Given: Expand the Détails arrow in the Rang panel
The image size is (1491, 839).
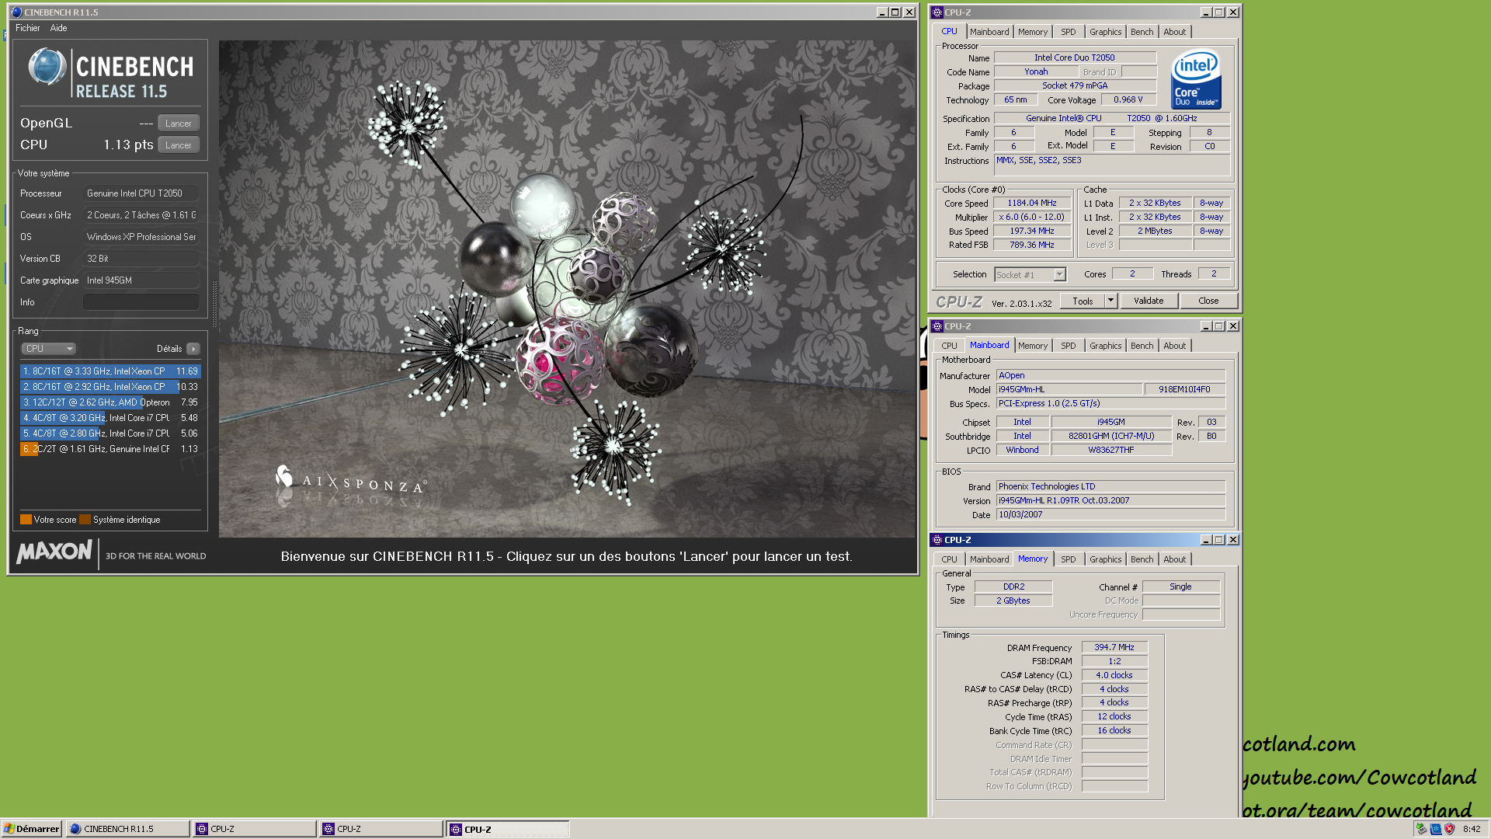Looking at the screenshot, I should tap(193, 349).
